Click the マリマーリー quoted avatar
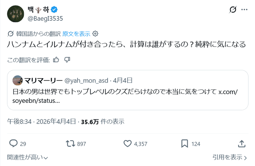The width and height of the screenshot is (255, 166). (17, 81)
